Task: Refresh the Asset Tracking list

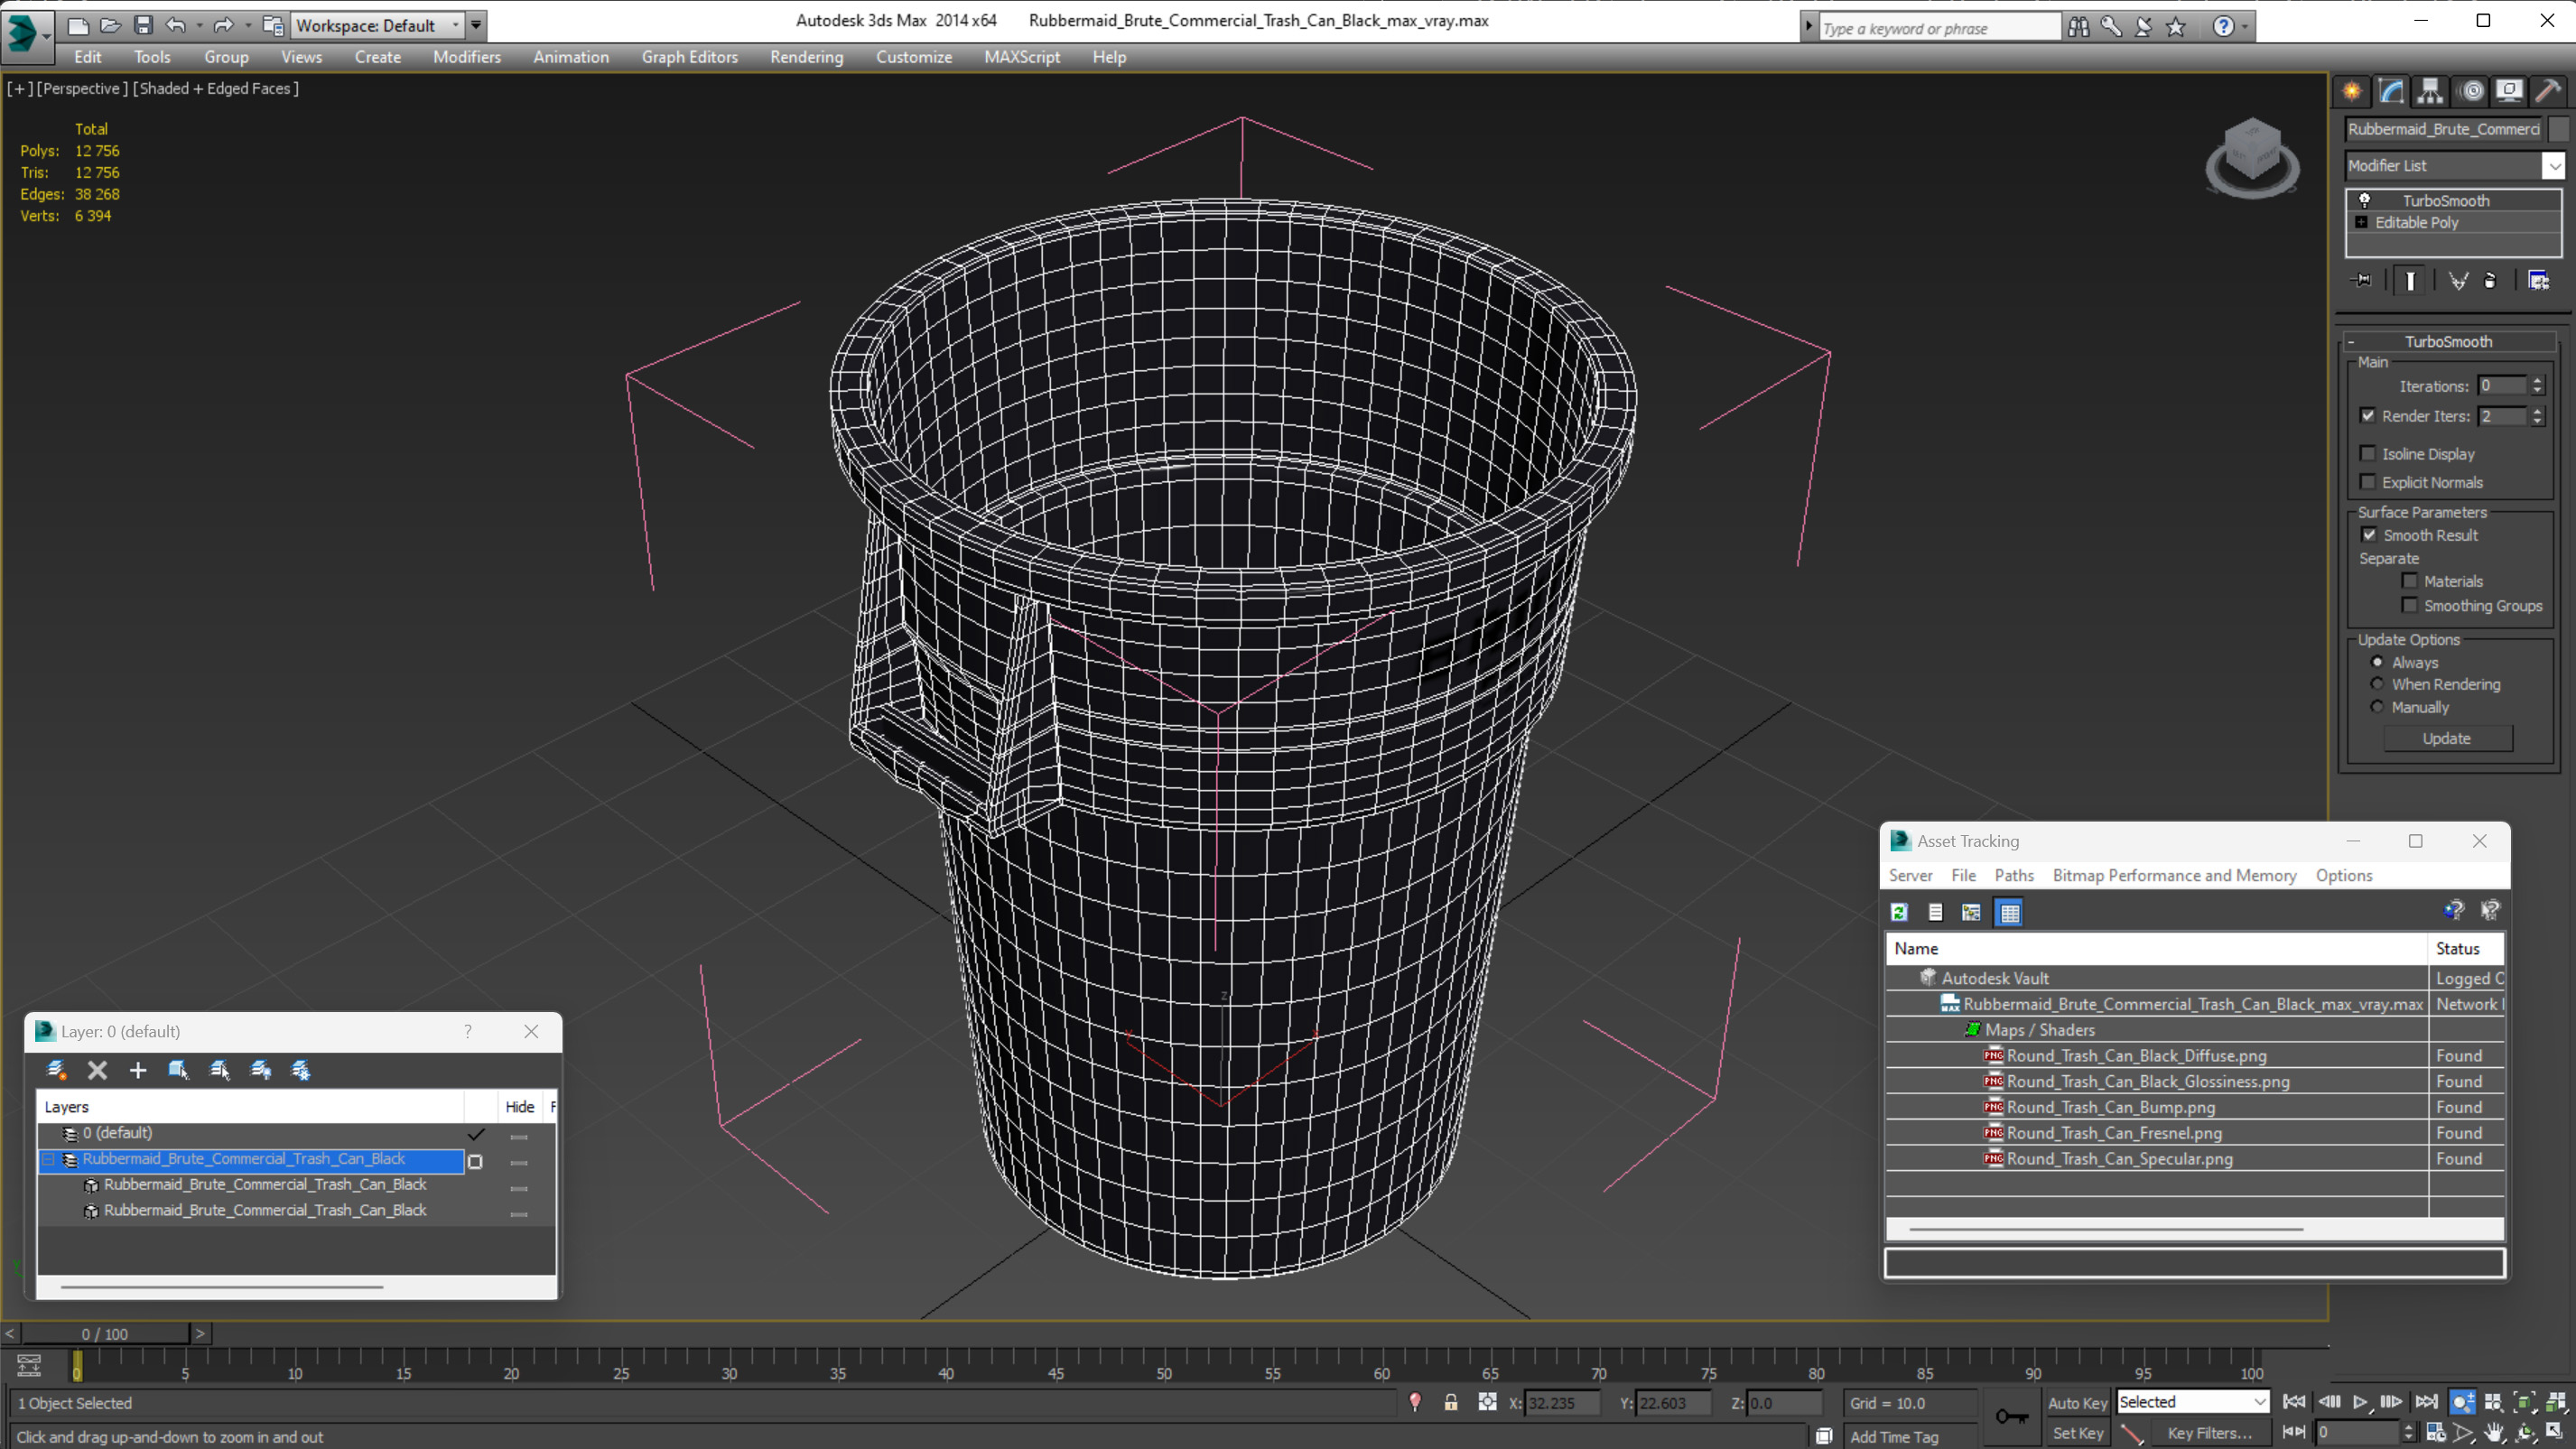Action: [1899, 912]
